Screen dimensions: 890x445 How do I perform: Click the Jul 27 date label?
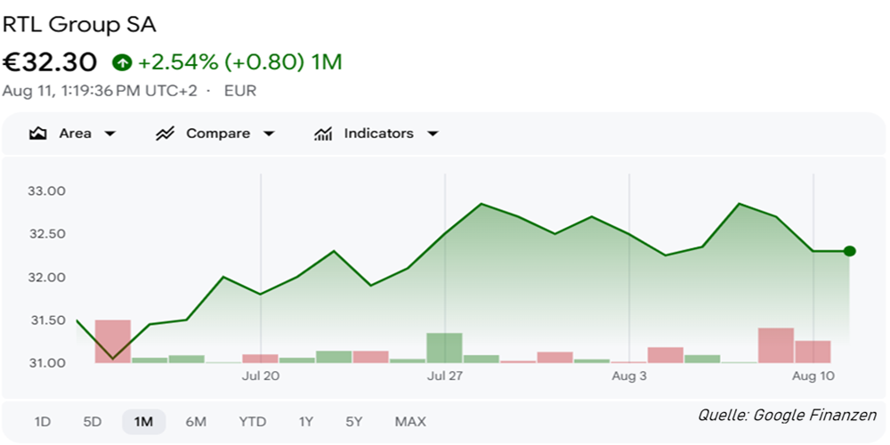tap(445, 376)
